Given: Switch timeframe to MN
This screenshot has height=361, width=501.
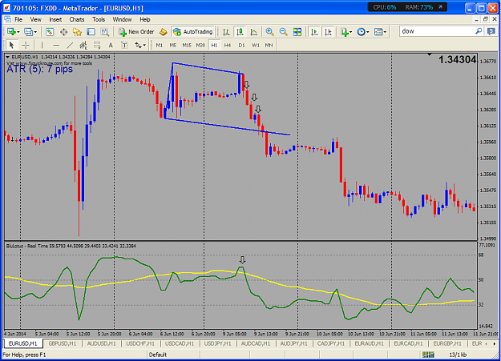Looking at the screenshot, I should click(x=269, y=45).
